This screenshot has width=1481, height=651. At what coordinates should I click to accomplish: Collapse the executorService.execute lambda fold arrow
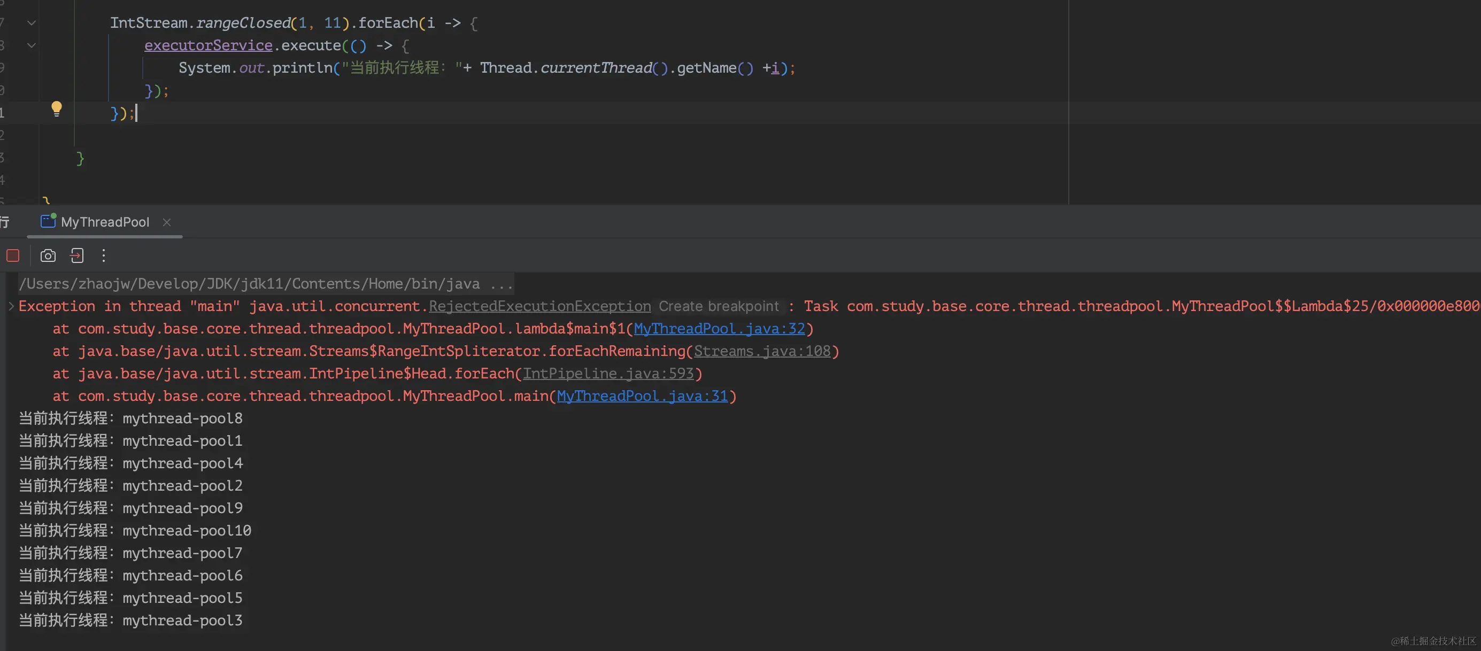(x=32, y=45)
